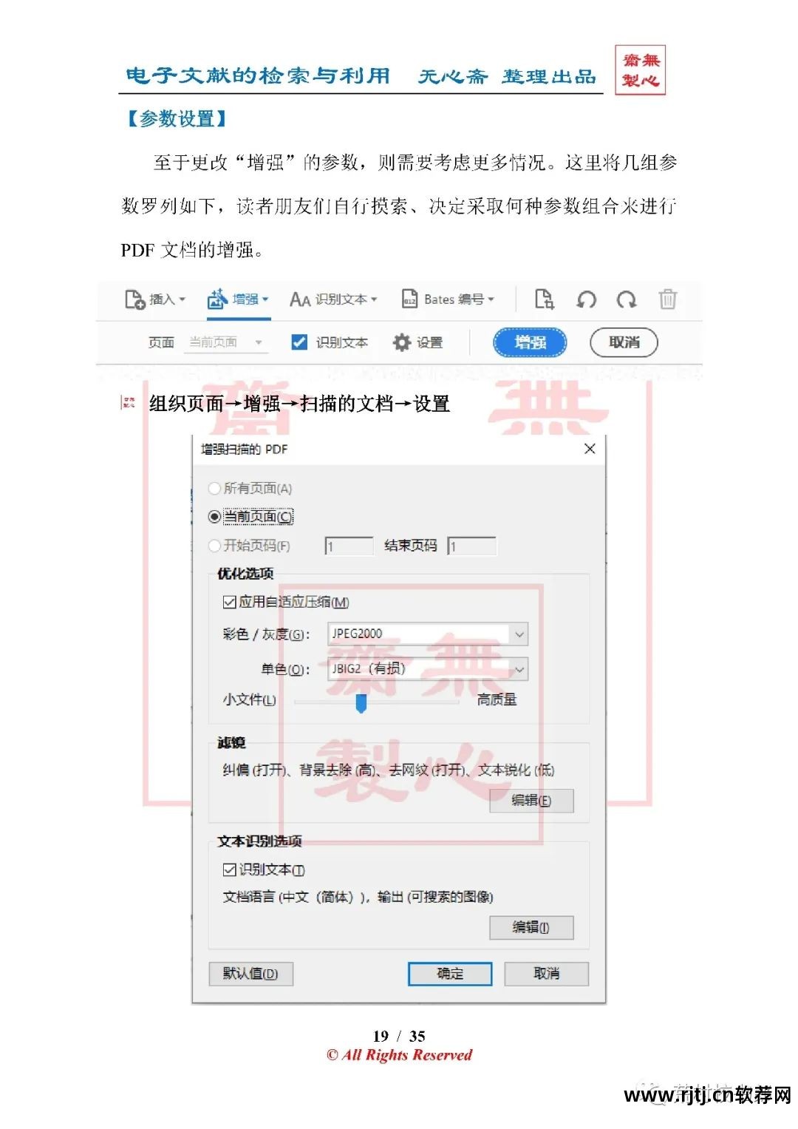
Task: Select the 所有页面 radio button
Action: point(214,488)
